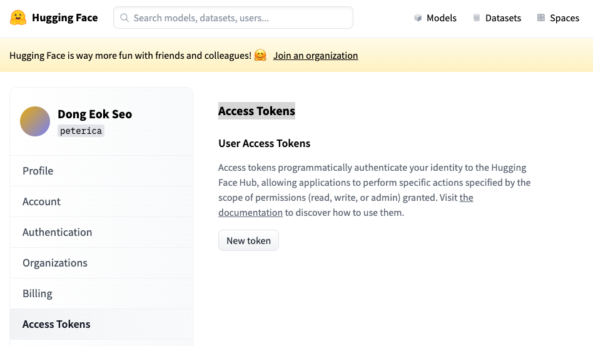Open the Billing section
The height and width of the screenshot is (346, 593).
click(101, 293)
